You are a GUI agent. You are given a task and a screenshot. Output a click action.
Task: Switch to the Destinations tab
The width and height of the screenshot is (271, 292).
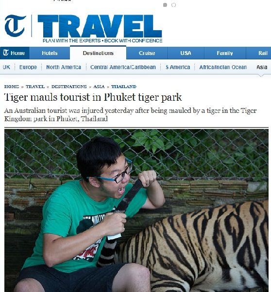coord(98,53)
